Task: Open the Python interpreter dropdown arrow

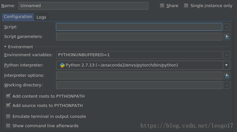Action: click(226, 65)
